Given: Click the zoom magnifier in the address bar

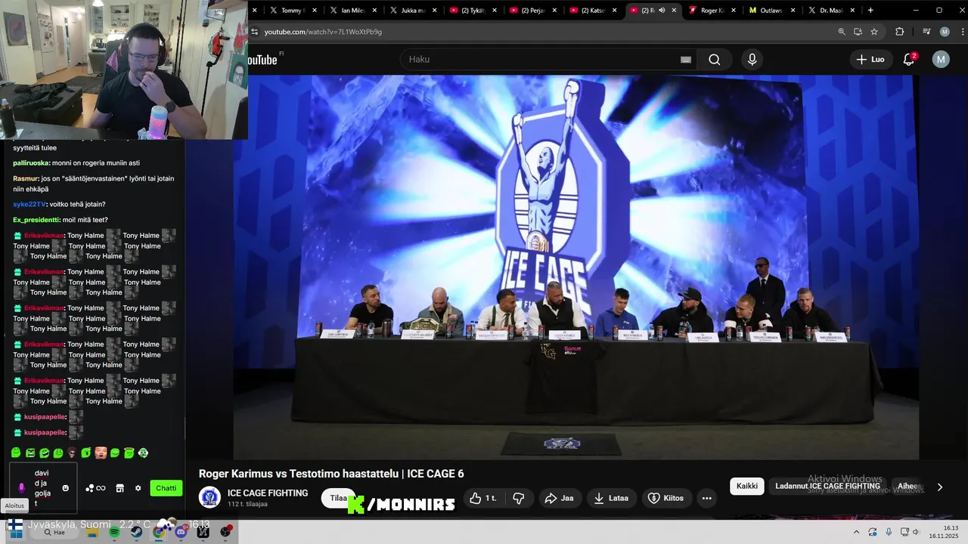Looking at the screenshot, I should coord(842,32).
